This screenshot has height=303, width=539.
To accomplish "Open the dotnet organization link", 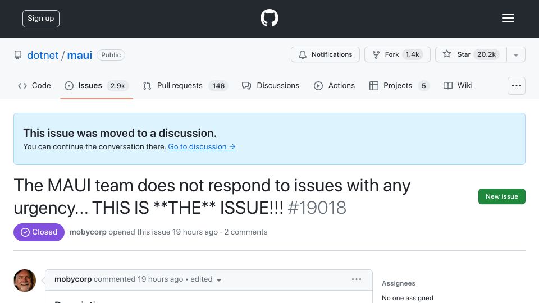I will tap(43, 55).
